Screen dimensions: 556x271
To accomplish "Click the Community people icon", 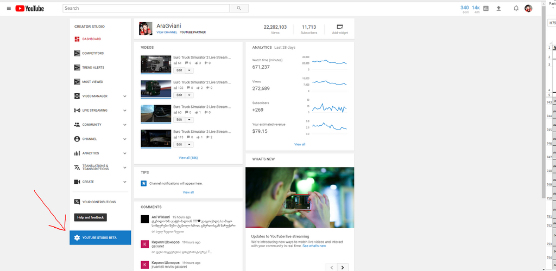I will (x=77, y=125).
